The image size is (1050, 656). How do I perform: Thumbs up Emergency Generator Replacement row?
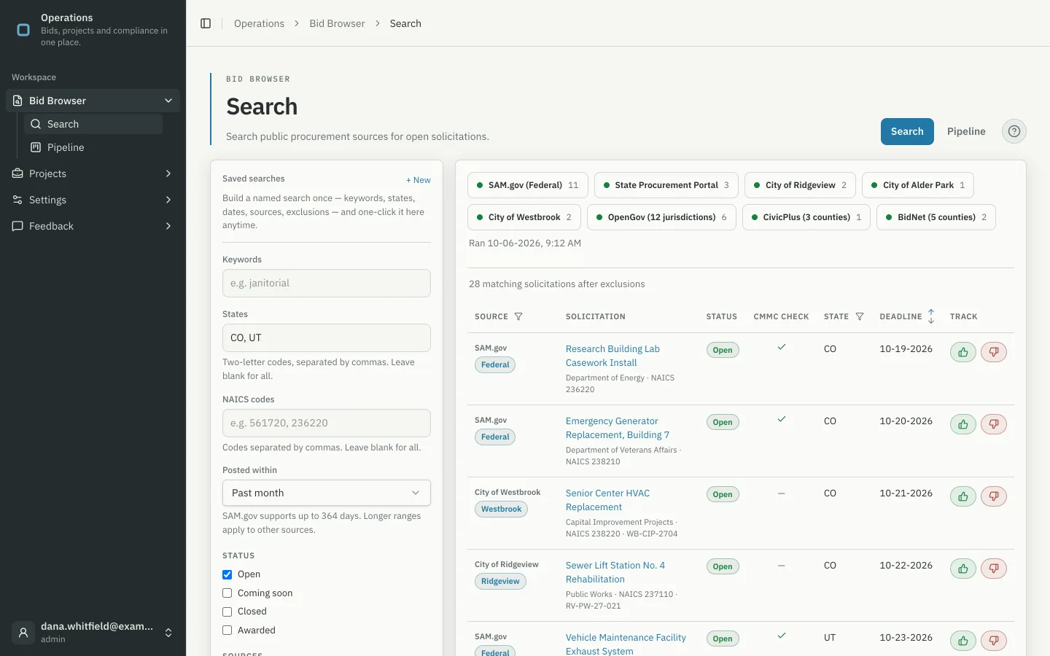[963, 424]
